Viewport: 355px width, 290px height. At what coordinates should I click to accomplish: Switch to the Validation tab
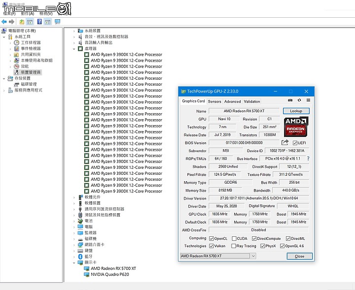point(252,101)
